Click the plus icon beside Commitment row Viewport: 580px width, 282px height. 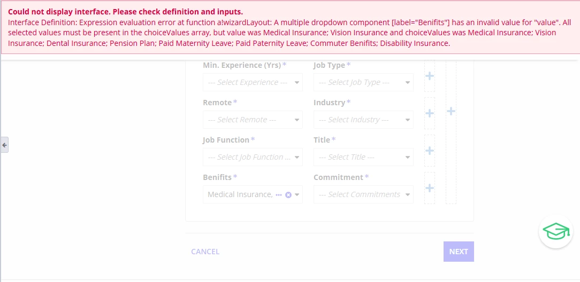coord(430,188)
